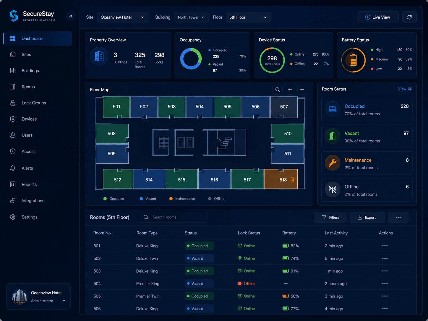Open the Floor dropdown 5th Floor
The width and height of the screenshot is (428, 321).
248,17
